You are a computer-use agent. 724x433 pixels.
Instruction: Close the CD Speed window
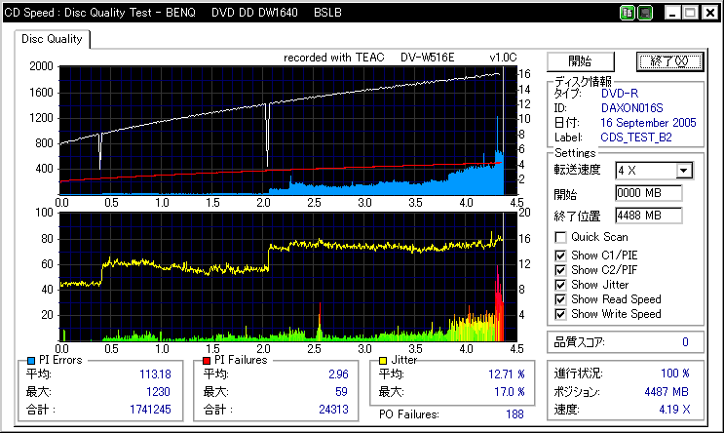click(710, 13)
